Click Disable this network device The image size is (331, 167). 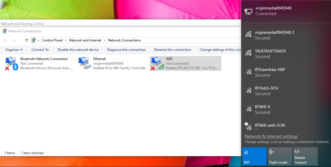pyautogui.click(x=78, y=50)
